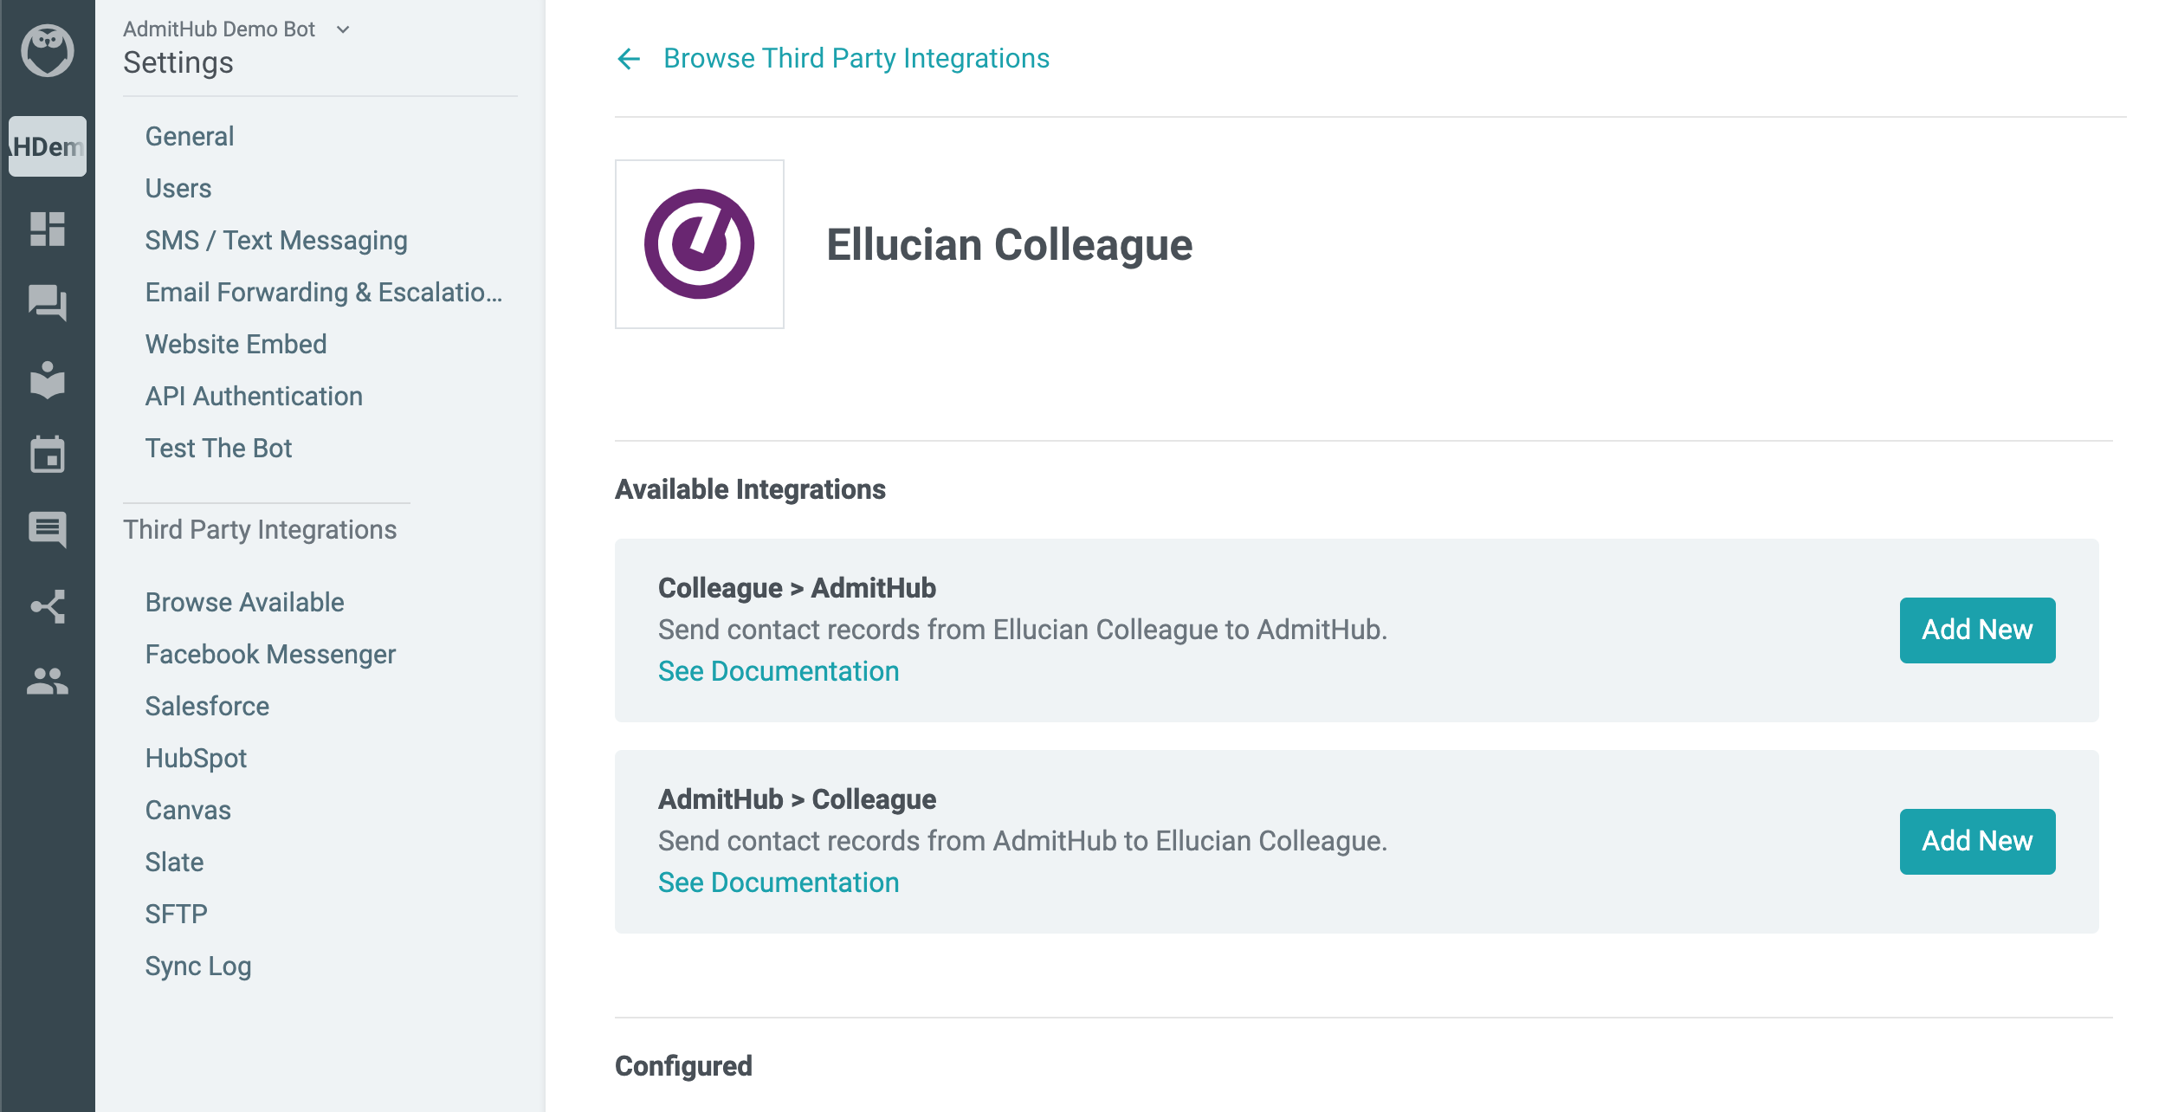Click the AdmitHub owl logo icon
2165x1112 pixels.
[x=48, y=50]
